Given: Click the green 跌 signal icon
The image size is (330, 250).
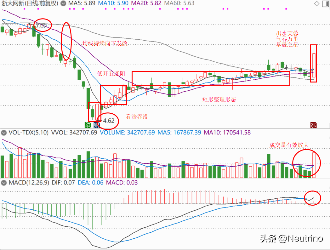Looking at the screenshot, I should [x=88, y=125].
